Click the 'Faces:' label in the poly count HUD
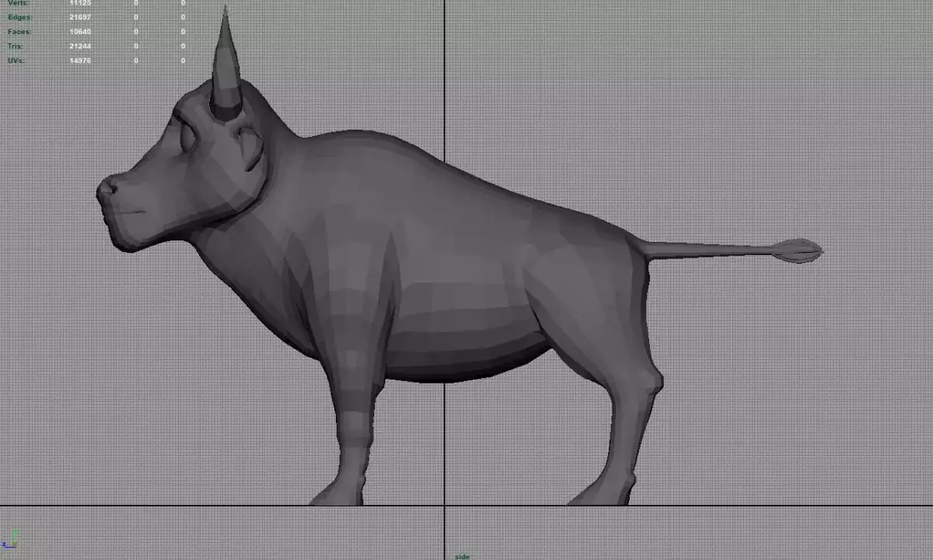Image resolution: width=933 pixels, height=560 pixels. coord(19,32)
